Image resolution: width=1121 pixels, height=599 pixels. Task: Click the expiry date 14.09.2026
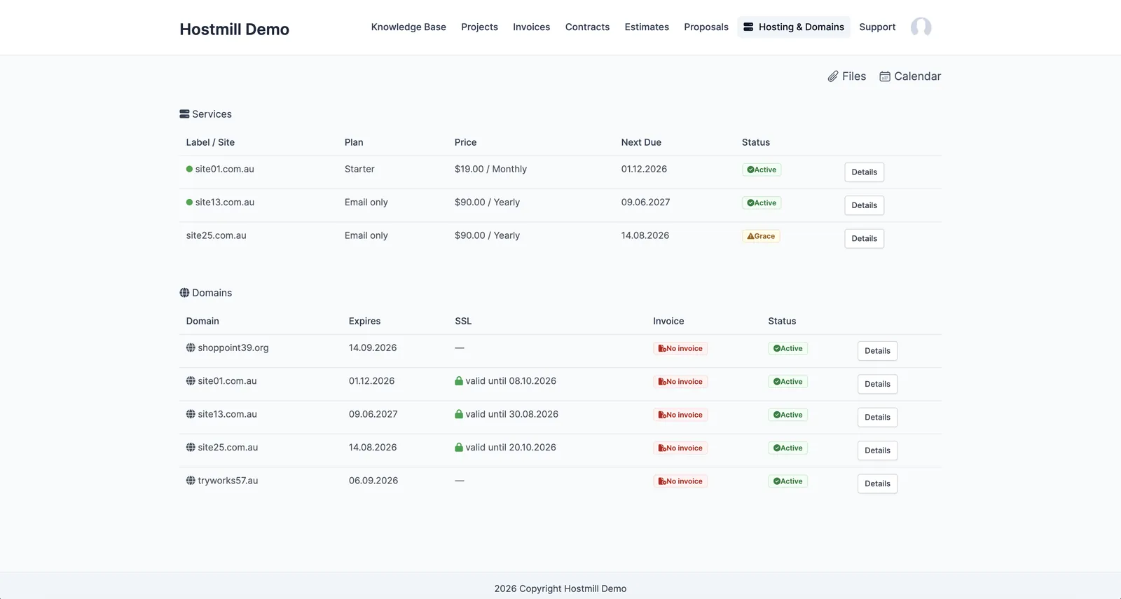[373, 347]
